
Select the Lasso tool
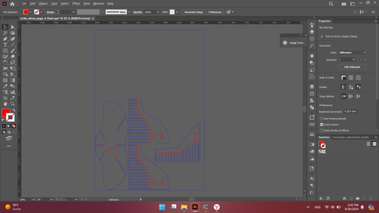pyautogui.click(x=13, y=33)
